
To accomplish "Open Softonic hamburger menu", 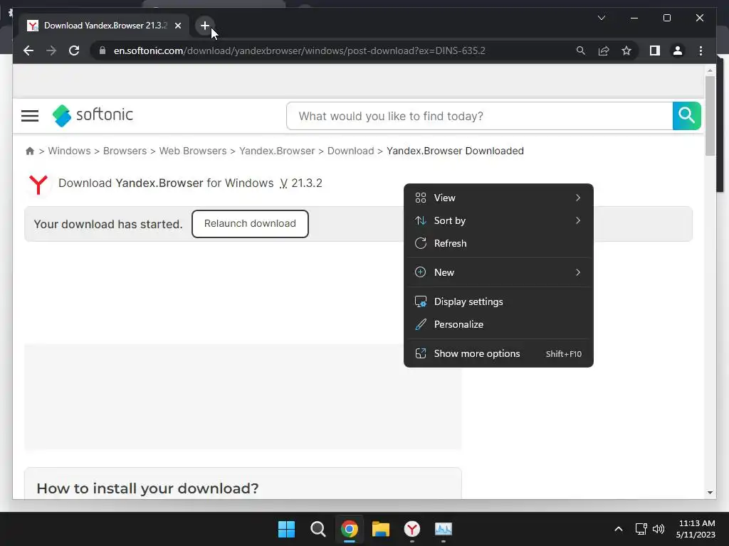I will pos(30,116).
